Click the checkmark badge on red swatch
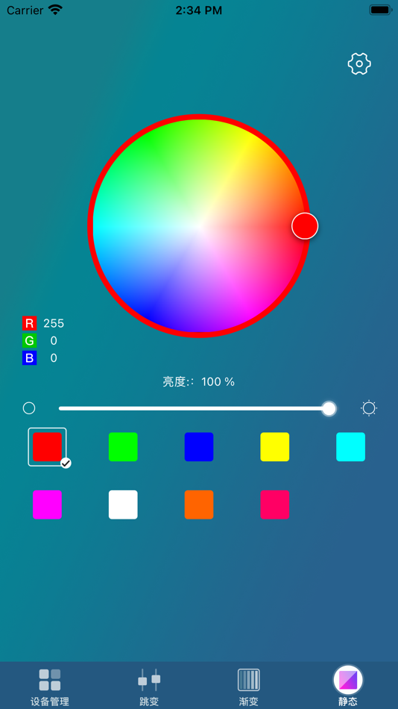 (x=66, y=463)
